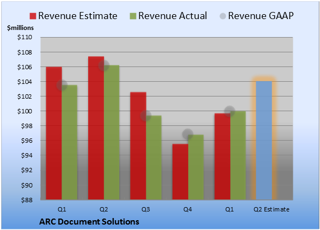
Task: Click the green Q4 revenue actual bar
Action: (x=196, y=167)
